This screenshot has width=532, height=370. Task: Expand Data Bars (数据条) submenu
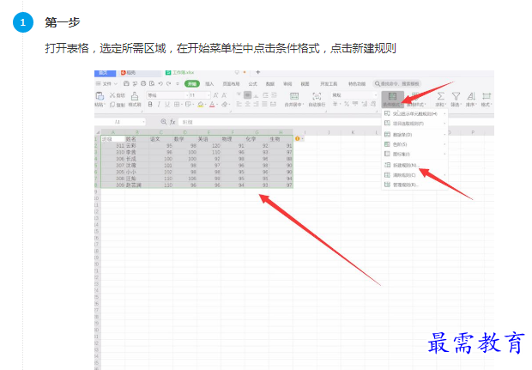click(x=414, y=135)
